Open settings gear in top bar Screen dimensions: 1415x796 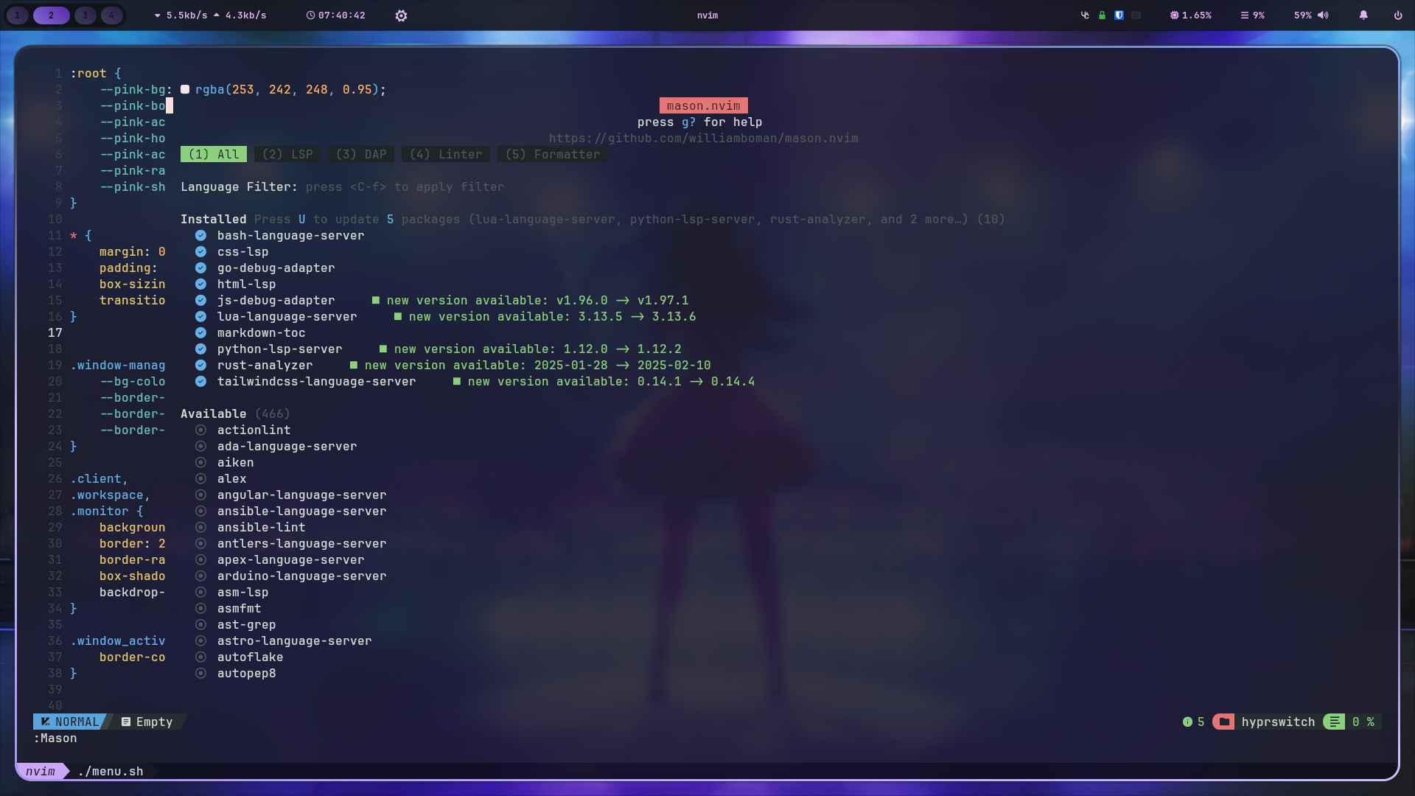coord(401,15)
